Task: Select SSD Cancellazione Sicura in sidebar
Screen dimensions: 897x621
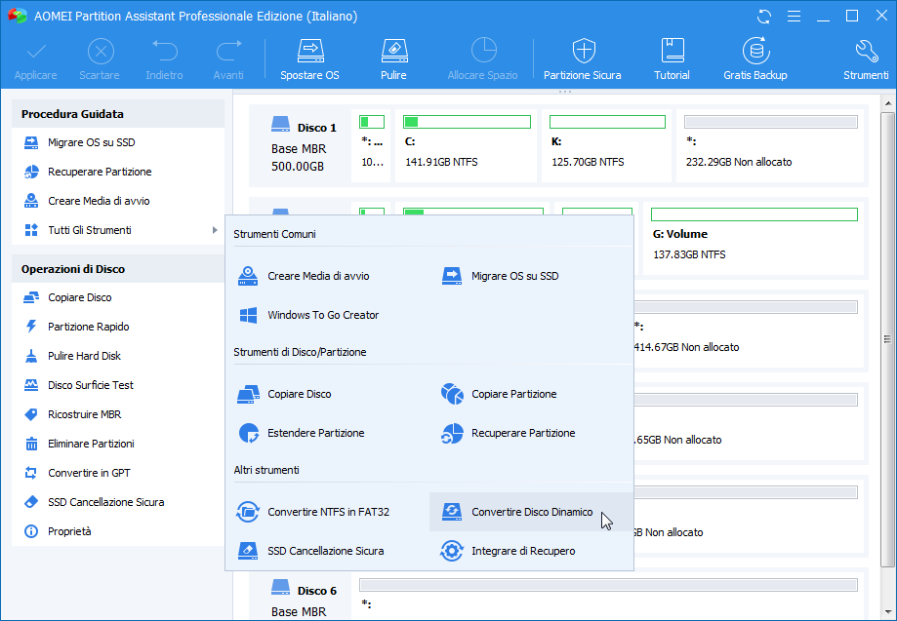Action: [x=117, y=502]
